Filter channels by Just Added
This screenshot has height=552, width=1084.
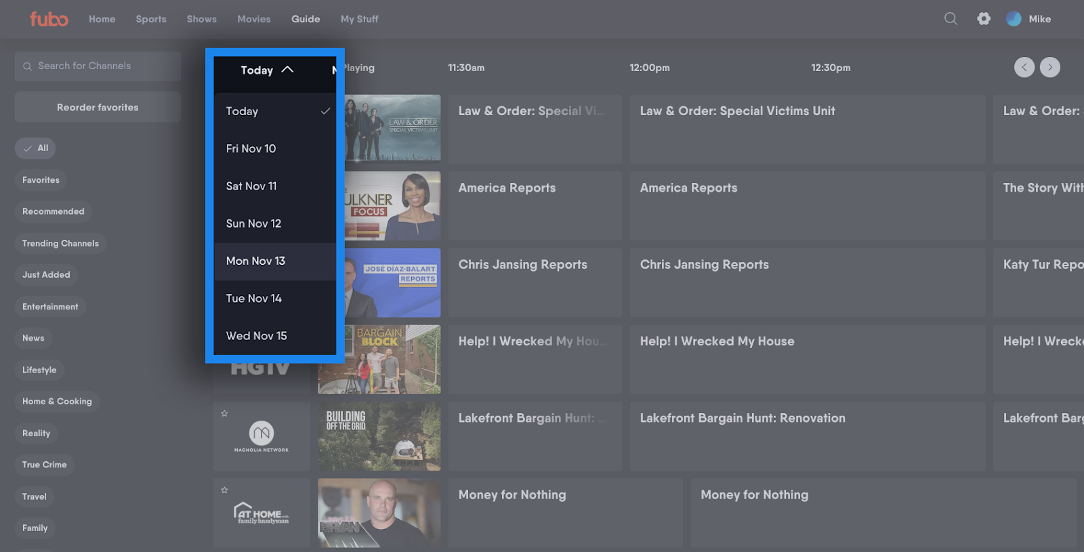(46, 275)
